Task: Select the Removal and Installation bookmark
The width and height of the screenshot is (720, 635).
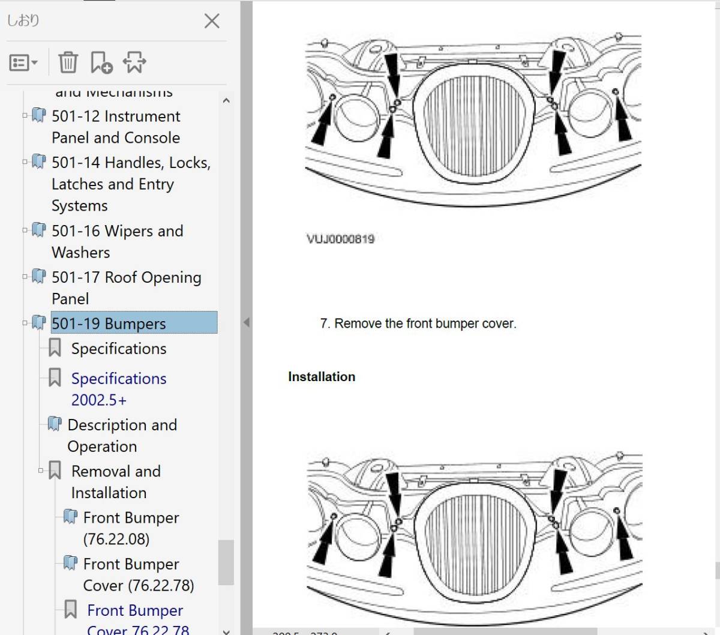Action: pyautogui.click(x=116, y=481)
